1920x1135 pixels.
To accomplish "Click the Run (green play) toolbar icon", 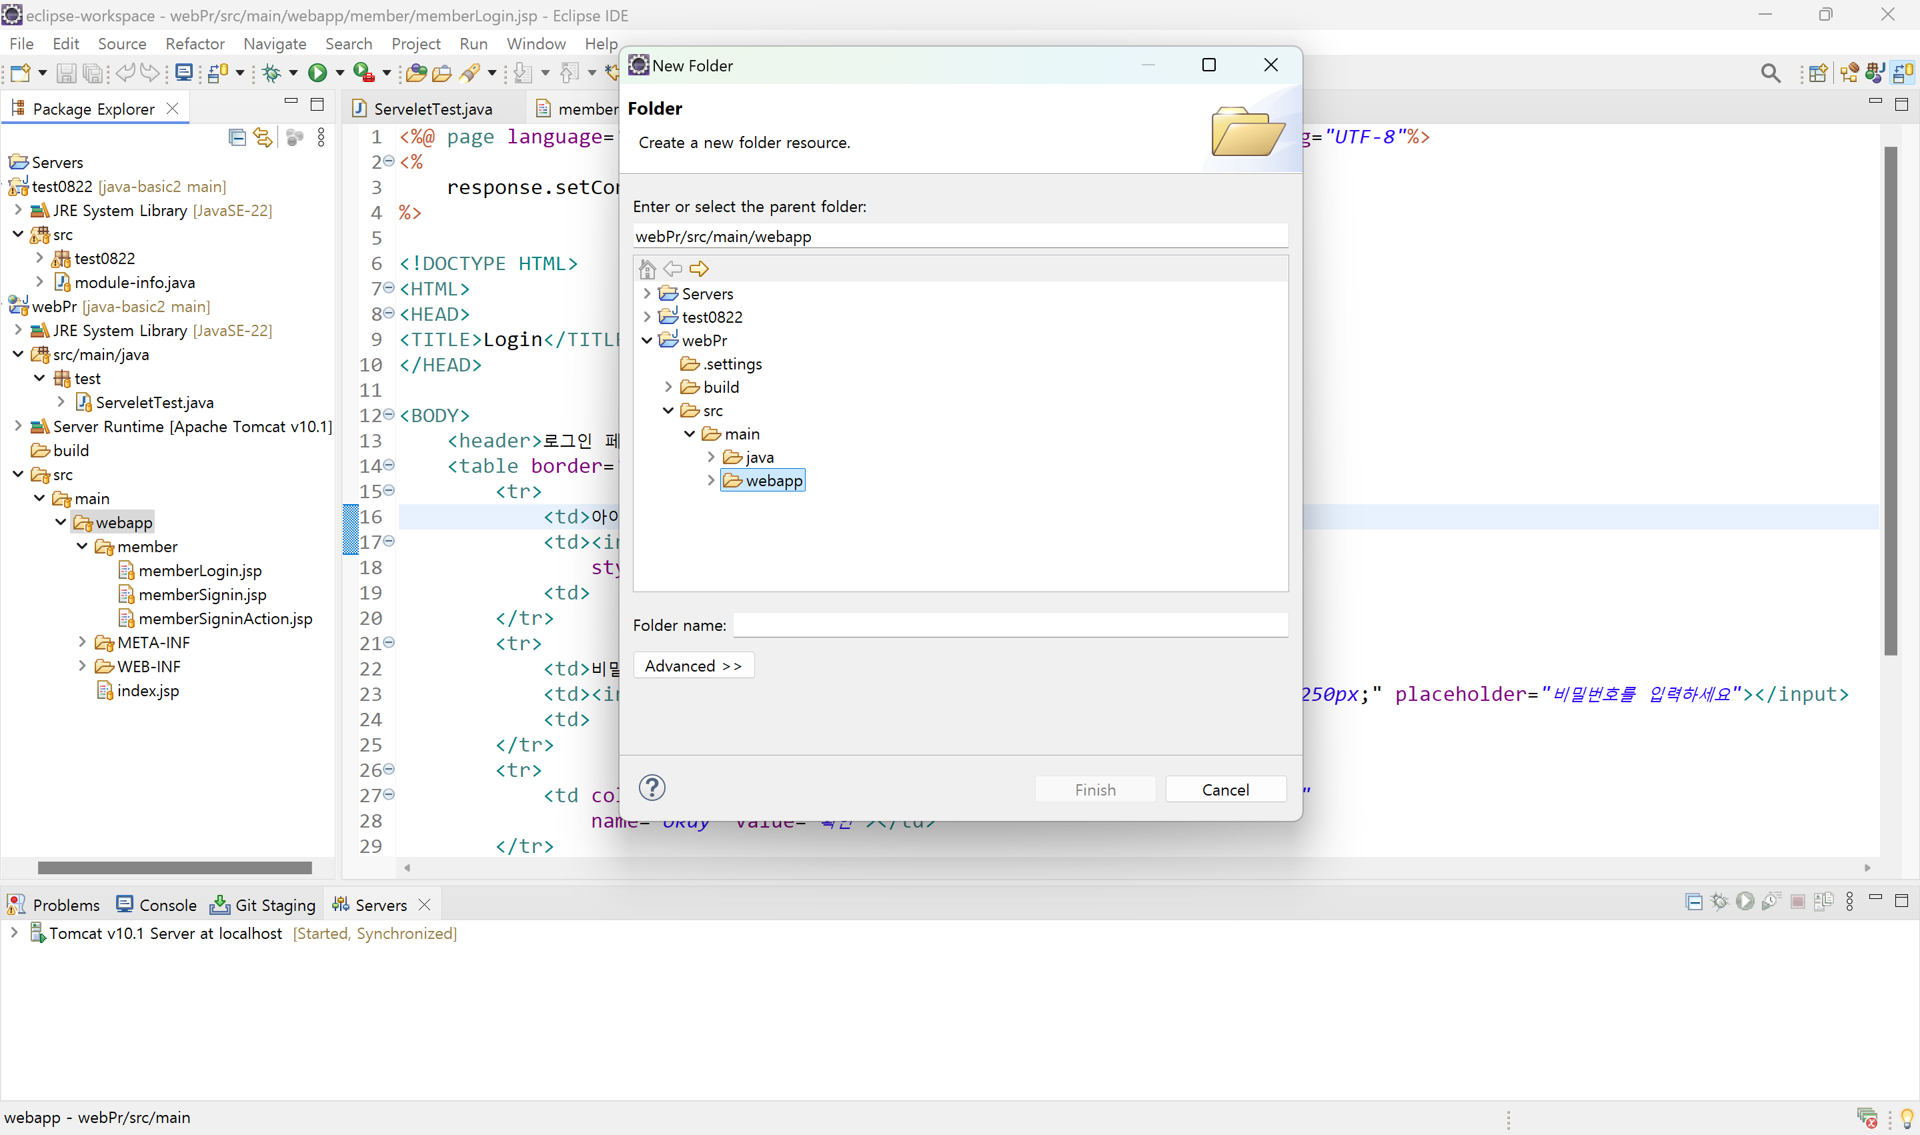I will [x=317, y=73].
